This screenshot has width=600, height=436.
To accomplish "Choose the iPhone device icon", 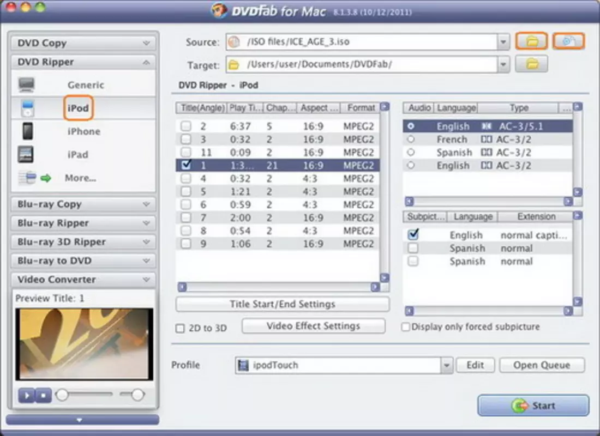I will (x=28, y=131).
